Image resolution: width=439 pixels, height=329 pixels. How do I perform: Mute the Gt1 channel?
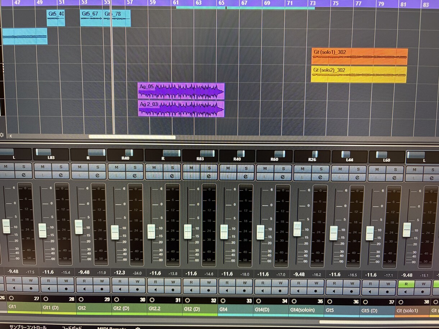coord(6,166)
